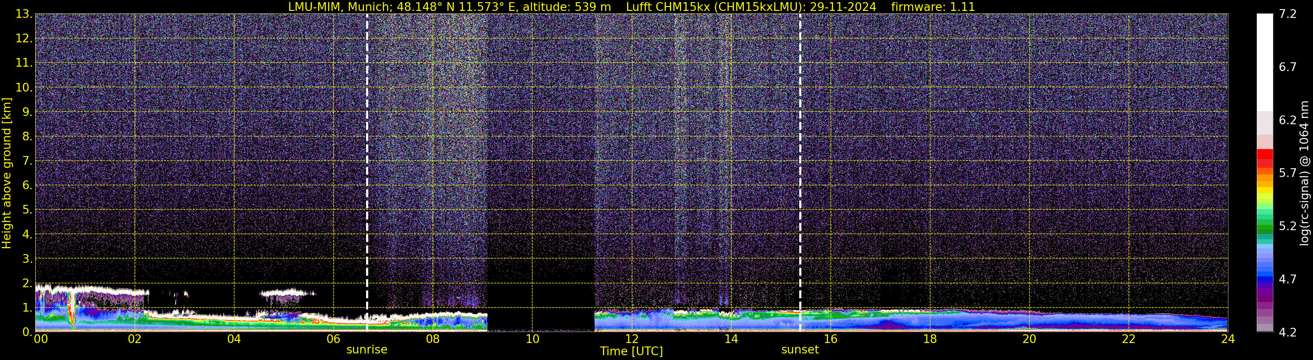Click the 'Height above ground [km]' axis label
This screenshot has height=360, width=1313.
7,173
